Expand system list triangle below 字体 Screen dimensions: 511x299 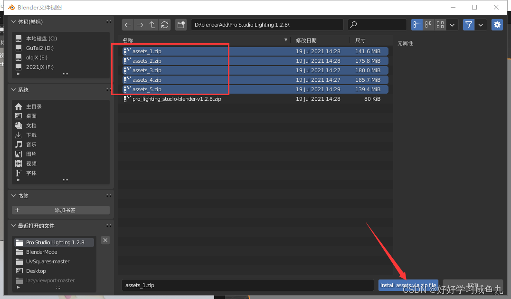18,180
